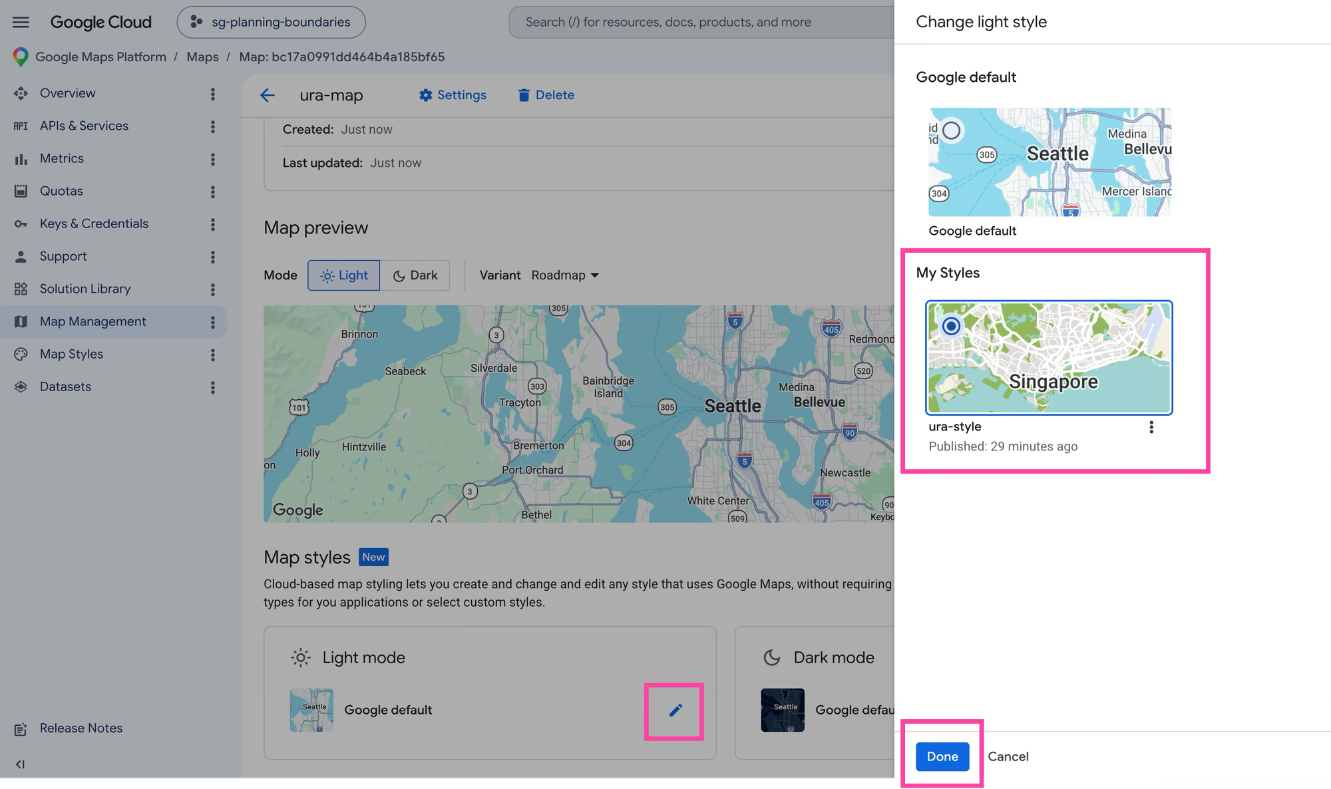Open the three-dot menu next to Map Management
This screenshot has width=1331, height=789.
(x=213, y=322)
